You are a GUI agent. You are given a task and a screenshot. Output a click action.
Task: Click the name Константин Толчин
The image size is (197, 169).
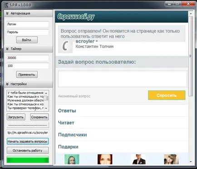(94, 46)
